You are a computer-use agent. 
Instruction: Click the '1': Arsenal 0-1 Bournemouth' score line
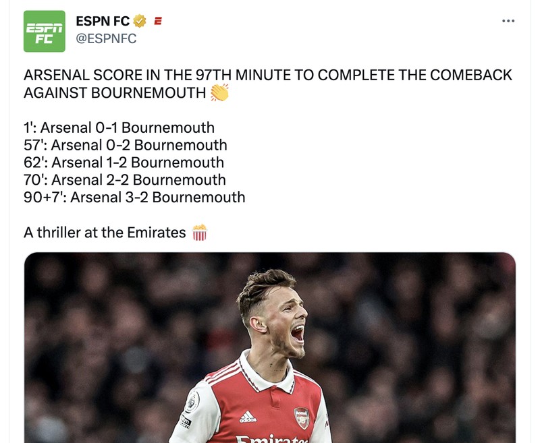pyautogui.click(x=118, y=127)
